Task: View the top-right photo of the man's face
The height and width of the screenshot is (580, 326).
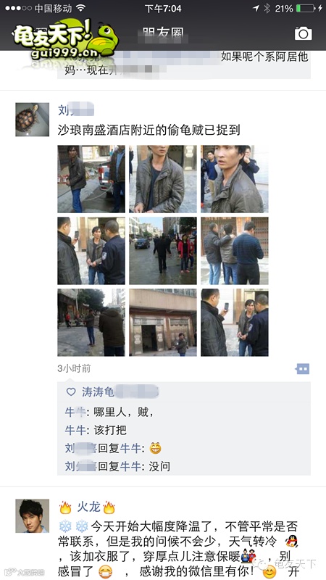Action: [x=235, y=179]
